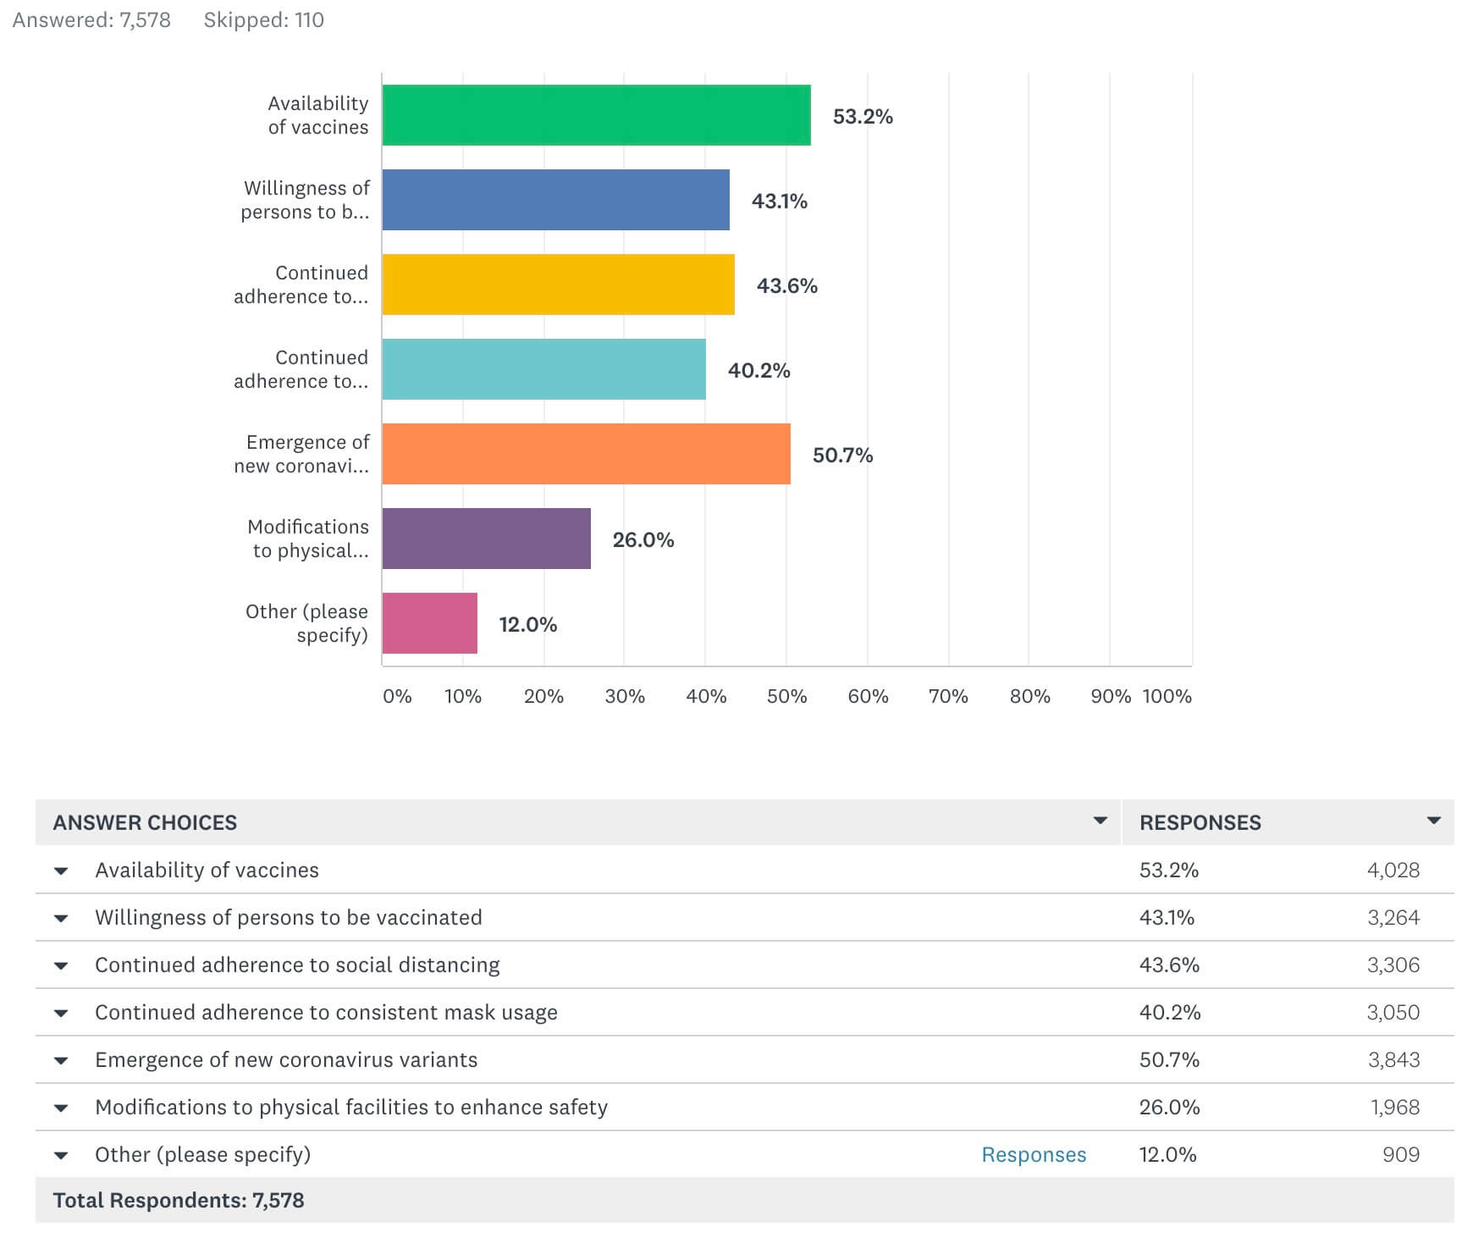Open the Responses link for Other
The width and height of the screenshot is (1473, 1238).
(x=1034, y=1155)
